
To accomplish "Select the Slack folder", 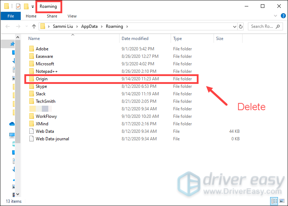I will [40, 94].
